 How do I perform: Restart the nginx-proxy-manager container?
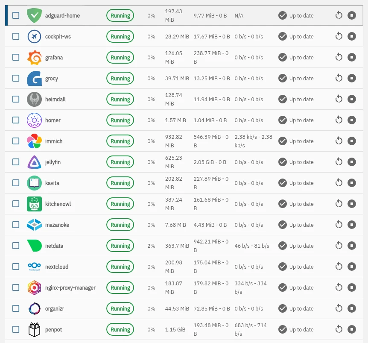click(x=339, y=287)
